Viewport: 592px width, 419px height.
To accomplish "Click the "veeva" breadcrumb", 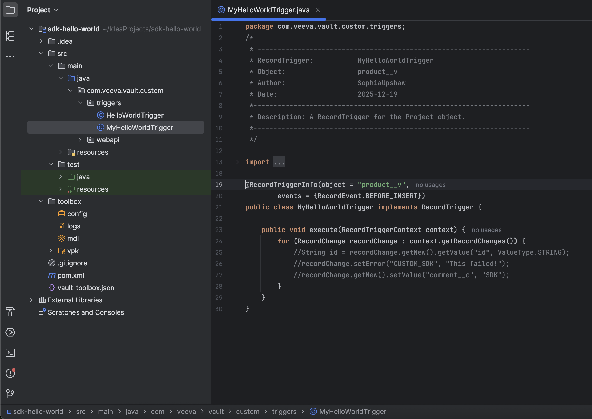I will pos(186,412).
